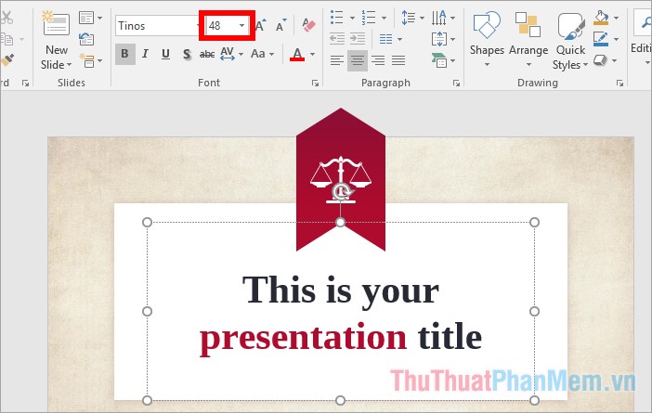
Task: Open the Drawing dialog launcher
Action: coord(620,84)
